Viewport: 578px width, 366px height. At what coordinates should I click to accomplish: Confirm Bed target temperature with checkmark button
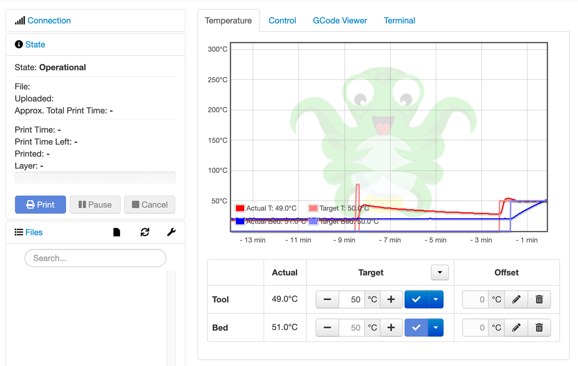pyautogui.click(x=416, y=327)
